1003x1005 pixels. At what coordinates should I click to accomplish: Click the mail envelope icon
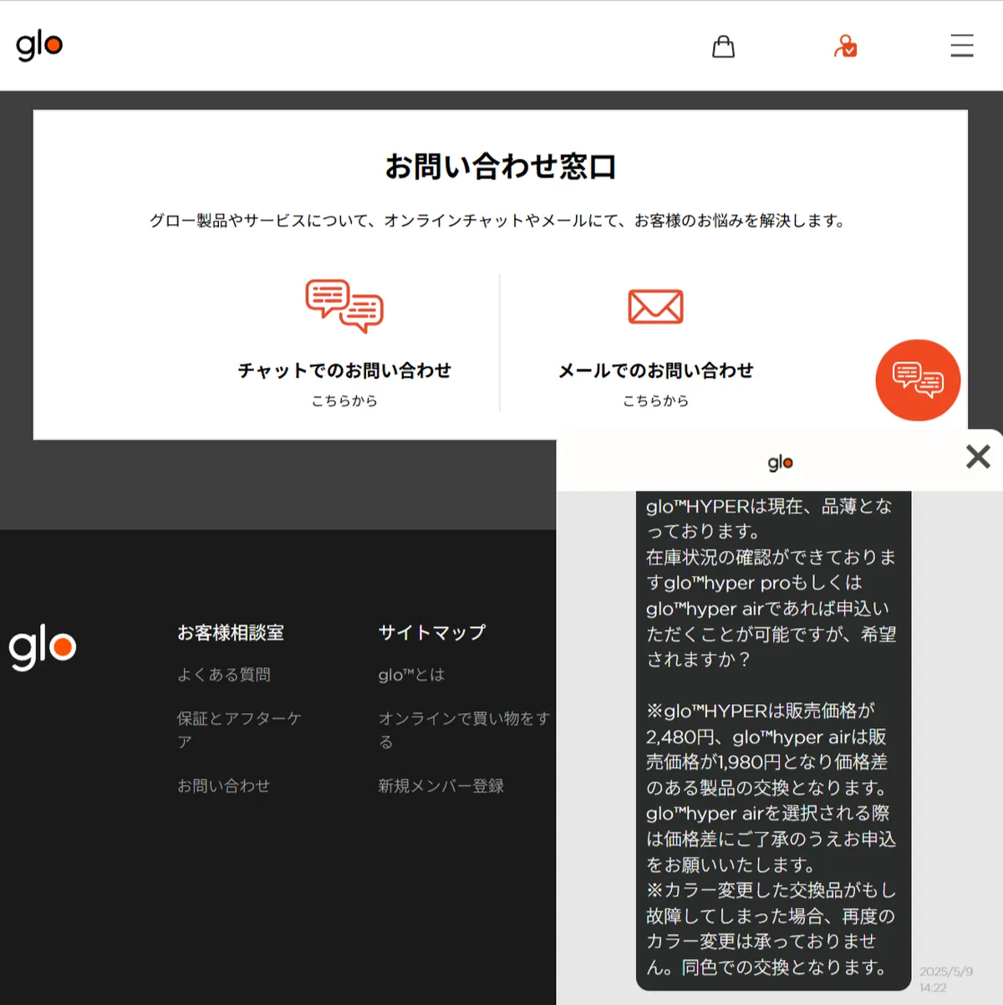655,307
